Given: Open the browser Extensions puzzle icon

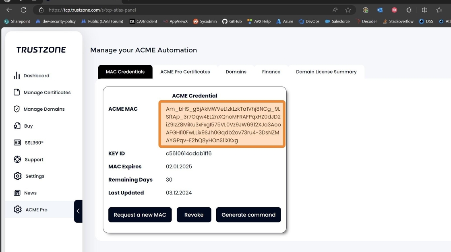Looking at the screenshot, I should coord(409,10).
